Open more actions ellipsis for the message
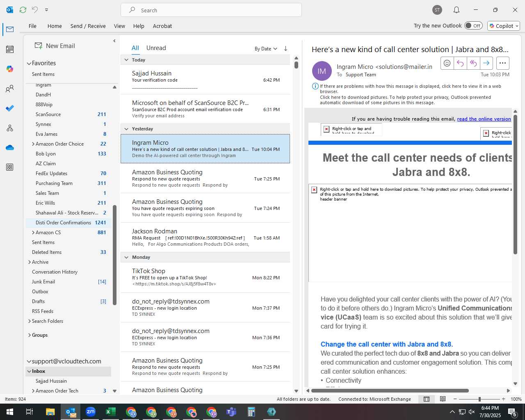Viewport: 525px width, 420px height. (x=503, y=63)
